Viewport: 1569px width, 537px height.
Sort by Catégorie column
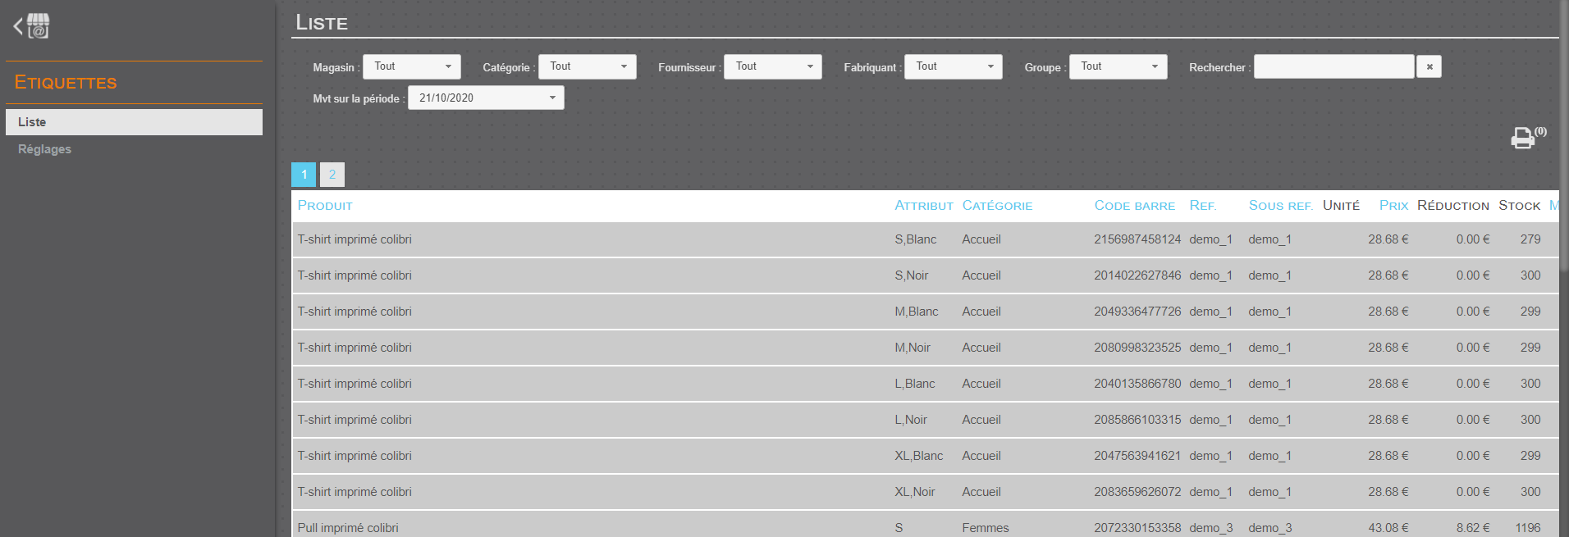[x=997, y=206]
